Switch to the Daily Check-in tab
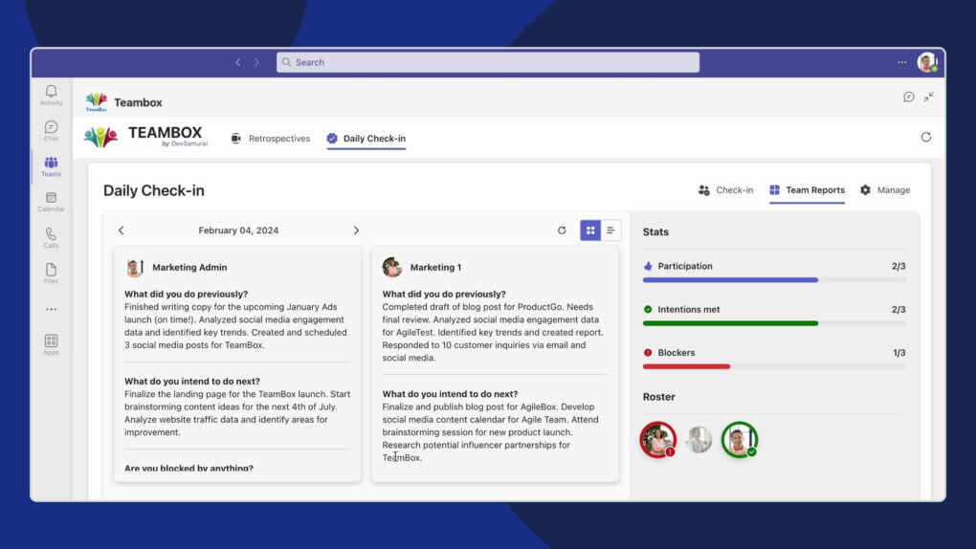Viewport: 976px width, 549px height. (366, 139)
